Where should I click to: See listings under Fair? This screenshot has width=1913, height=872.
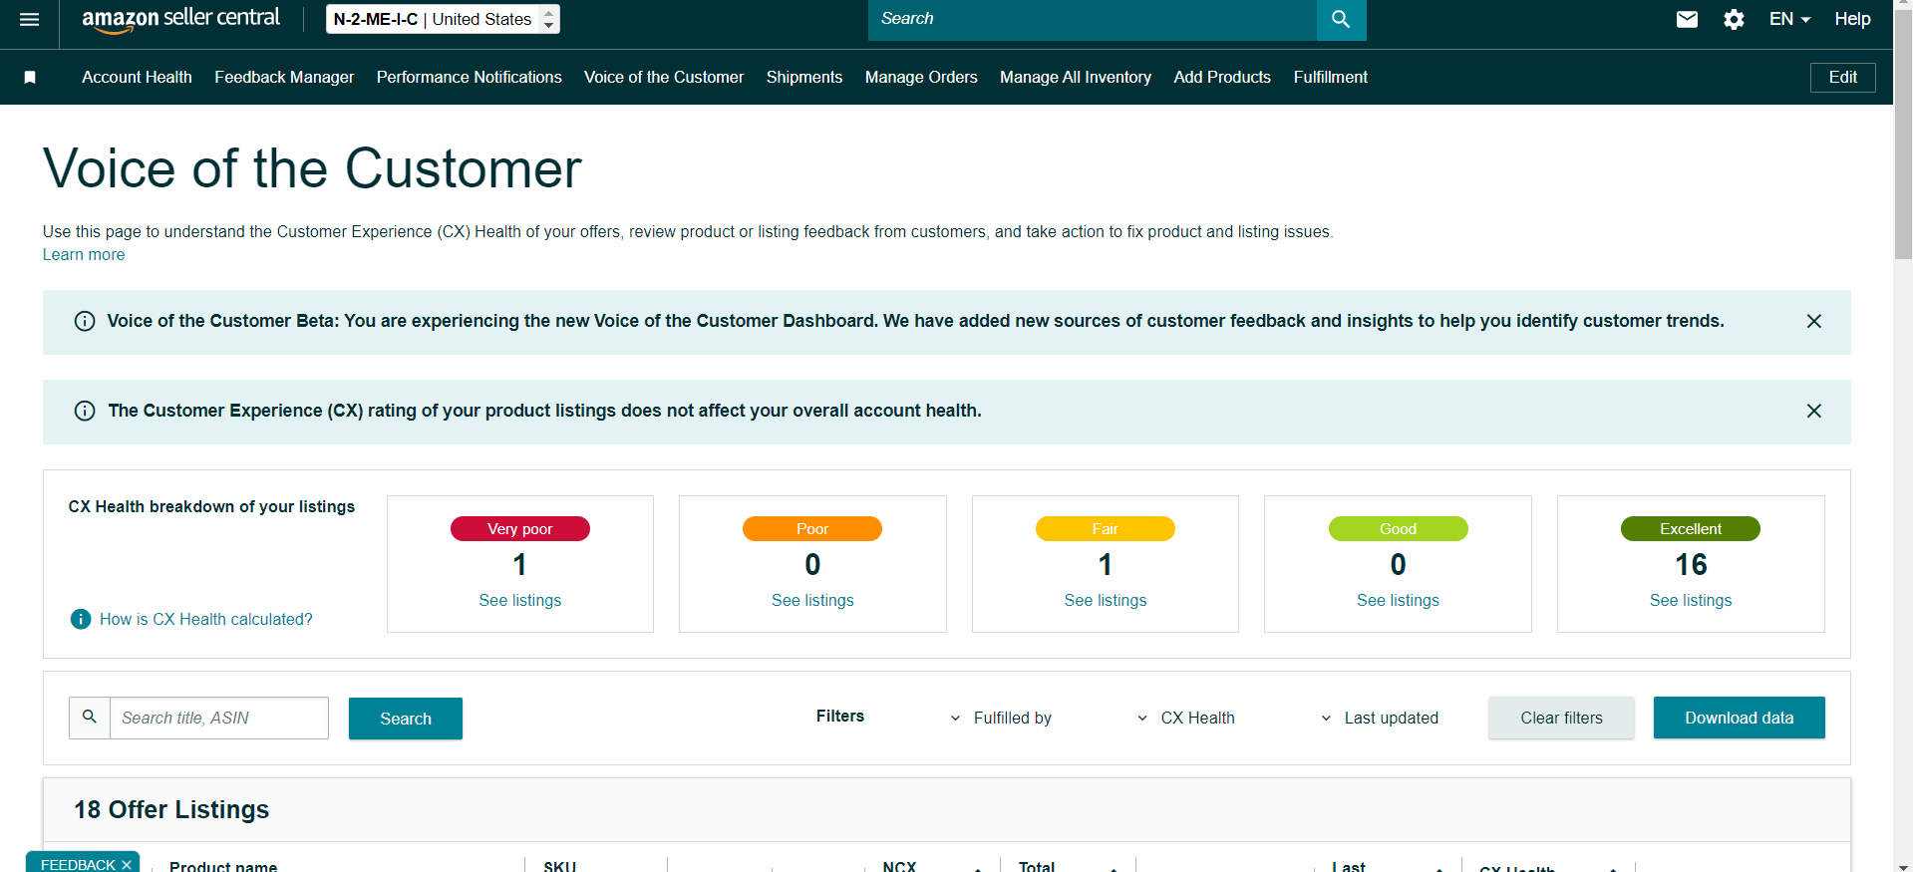click(x=1106, y=600)
